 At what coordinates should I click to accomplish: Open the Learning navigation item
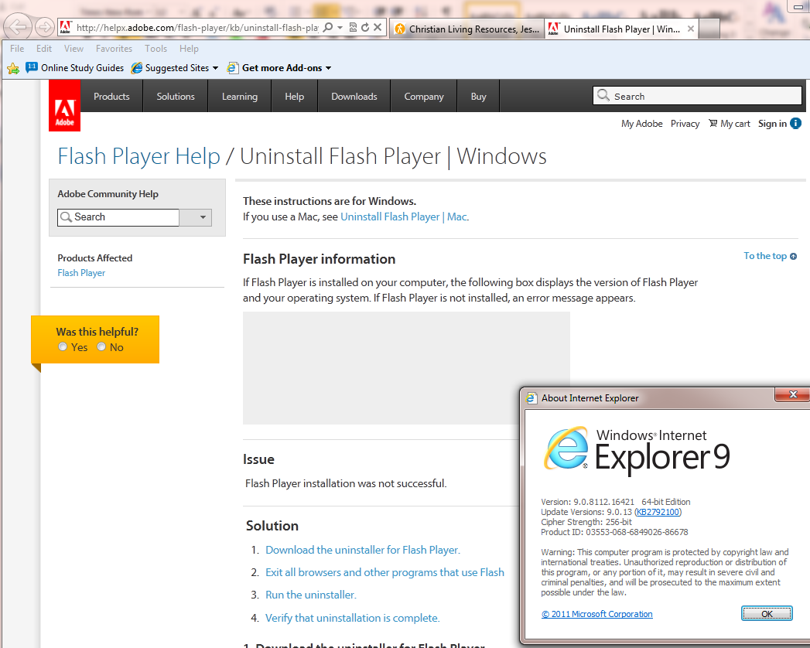[x=240, y=97]
